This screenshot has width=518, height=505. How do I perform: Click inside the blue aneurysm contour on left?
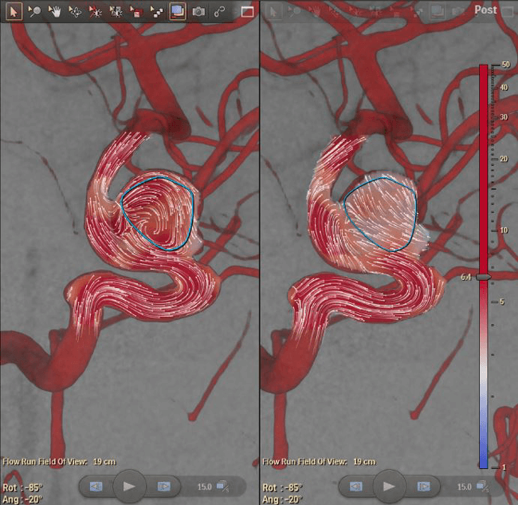[x=159, y=211]
